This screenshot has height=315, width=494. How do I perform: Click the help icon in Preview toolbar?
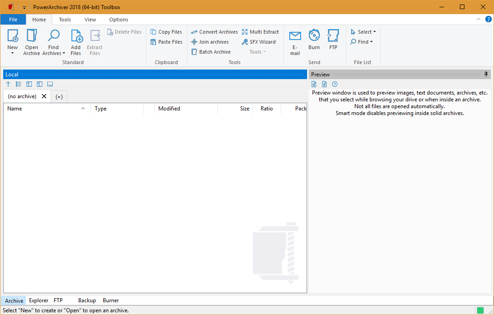pyautogui.click(x=335, y=84)
